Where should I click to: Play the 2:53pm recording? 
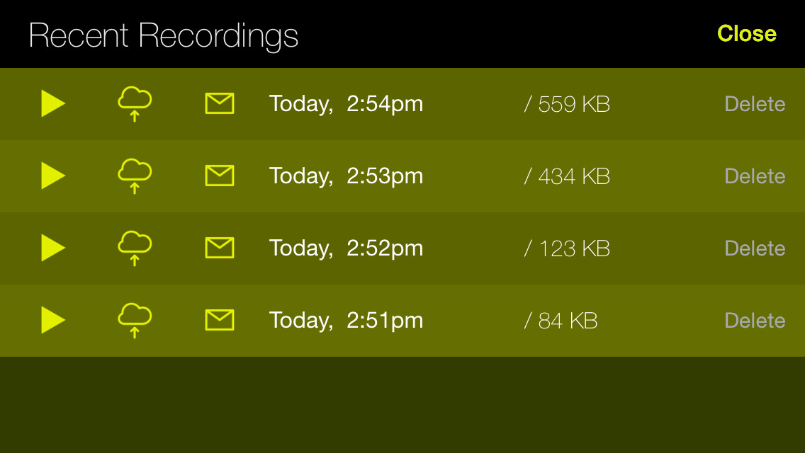[53, 176]
